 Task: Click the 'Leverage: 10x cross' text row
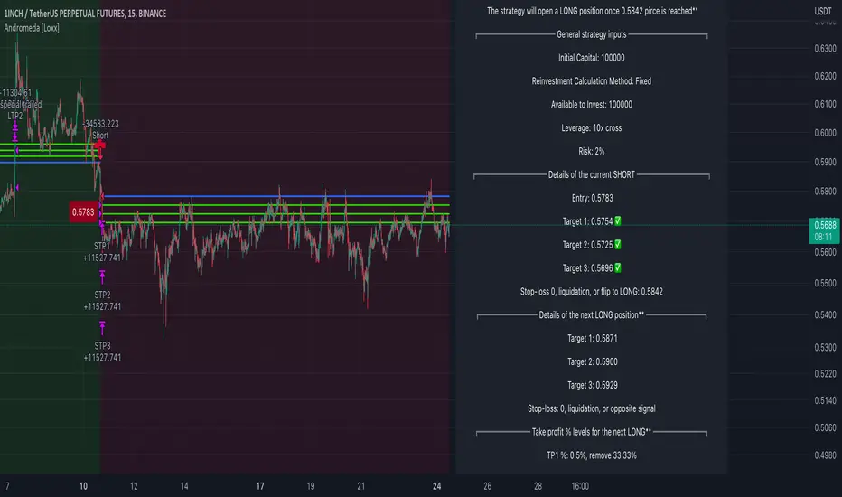coord(591,128)
